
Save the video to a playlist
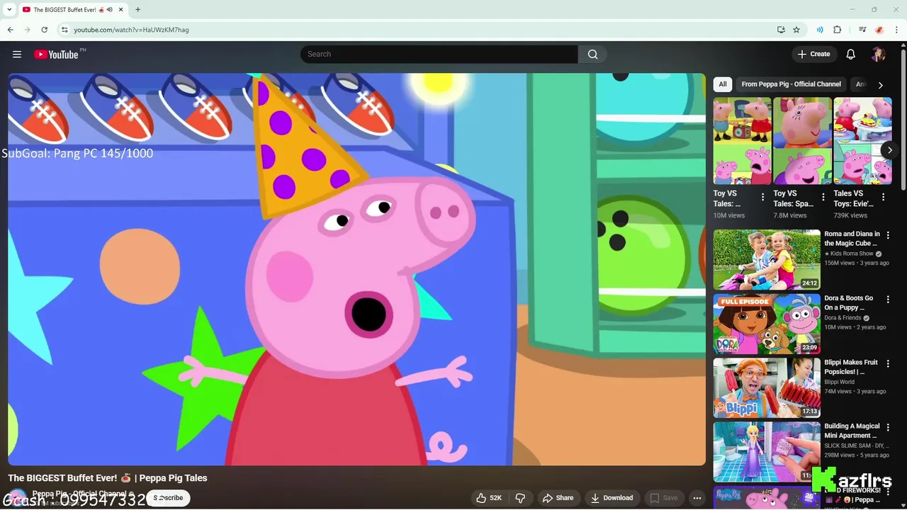pos(664,498)
